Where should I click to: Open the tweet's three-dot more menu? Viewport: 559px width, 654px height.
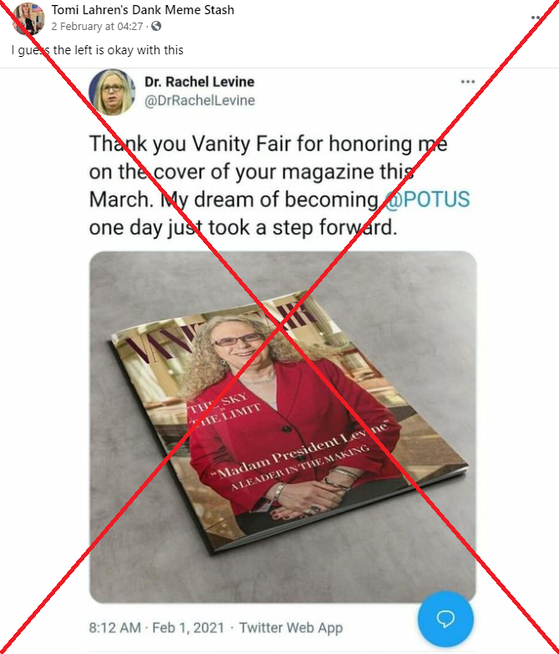click(x=468, y=82)
